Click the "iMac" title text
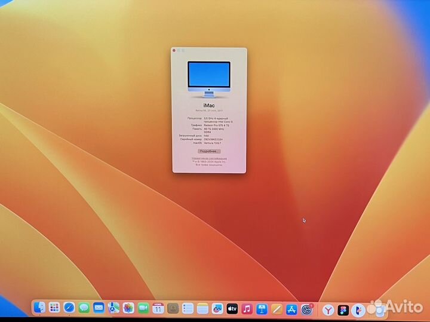This screenshot has width=430, height=322. [x=209, y=106]
